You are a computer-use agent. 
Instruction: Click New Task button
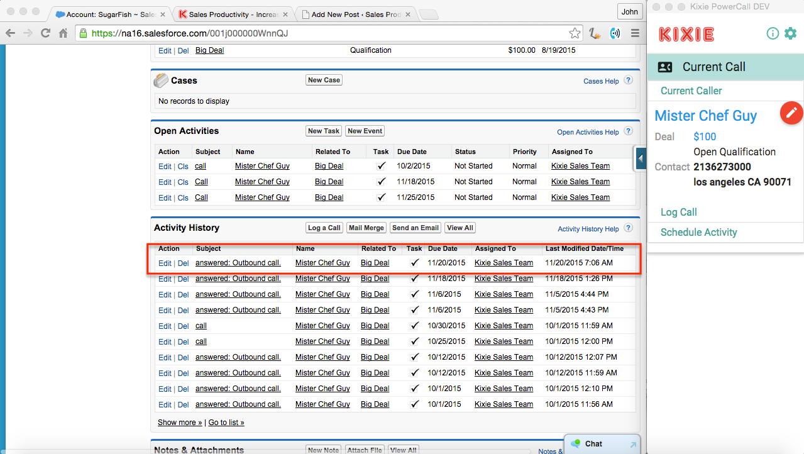coord(323,131)
